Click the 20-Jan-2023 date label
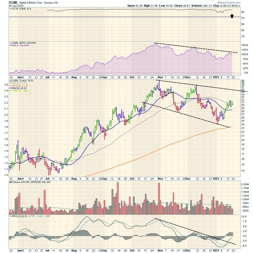This screenshot has height=253, width=253. tap(17, 6)
